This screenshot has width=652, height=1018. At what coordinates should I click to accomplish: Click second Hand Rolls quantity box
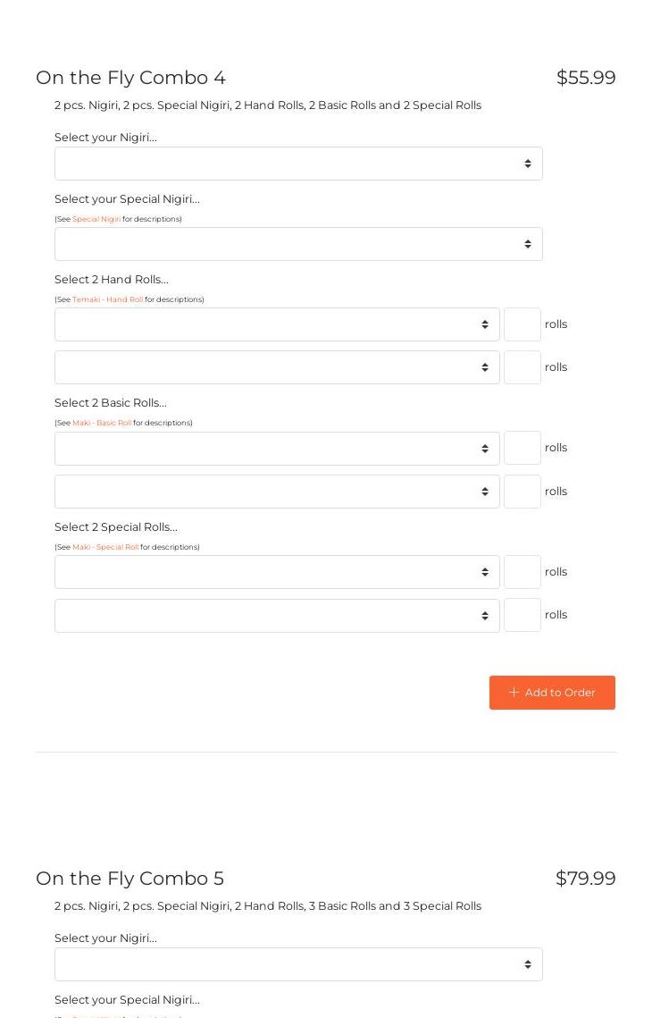click(522, 367)
